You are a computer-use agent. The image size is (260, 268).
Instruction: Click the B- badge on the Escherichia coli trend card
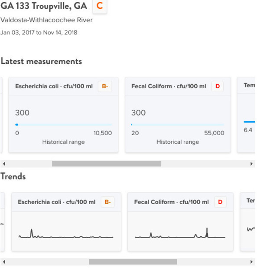(107, 202)
